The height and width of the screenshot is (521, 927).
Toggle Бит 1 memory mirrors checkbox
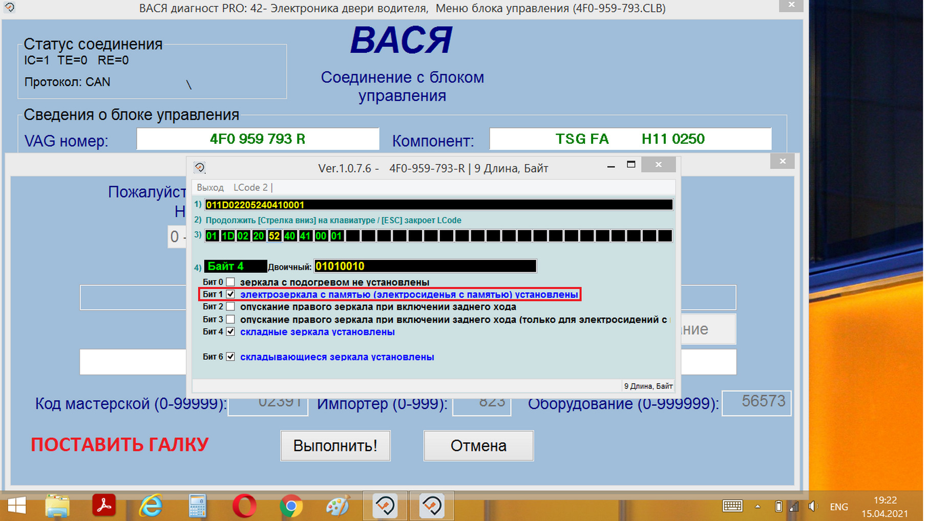[x=230, y=294]
